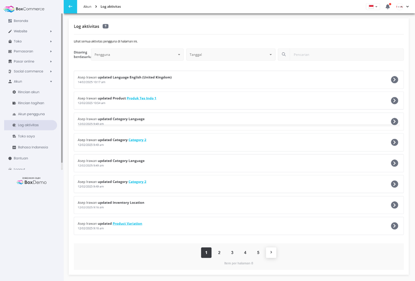Open the Akun pengguna menu item
This screenshot has width=415, height=281.
click(x=31, y=114)
